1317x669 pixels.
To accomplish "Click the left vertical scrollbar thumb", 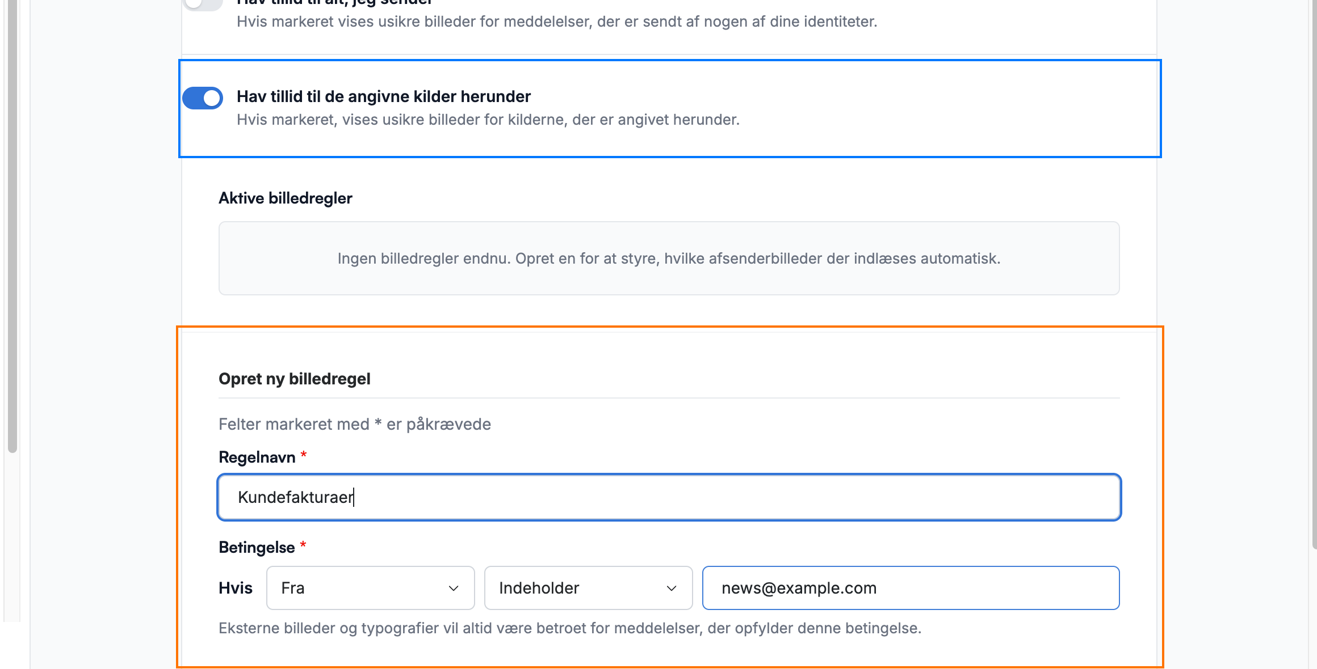I will pos(12,227).
